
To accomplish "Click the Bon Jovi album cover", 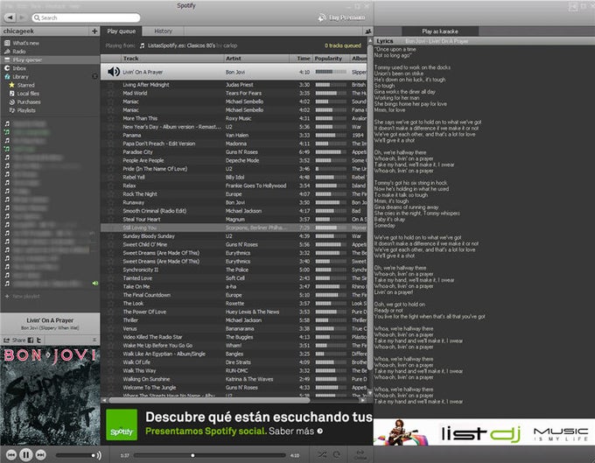I will pos(50,395).
